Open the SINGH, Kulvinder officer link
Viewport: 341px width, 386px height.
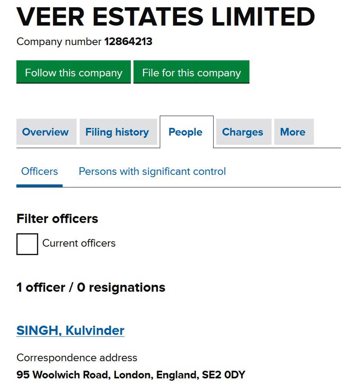point(70,330)
